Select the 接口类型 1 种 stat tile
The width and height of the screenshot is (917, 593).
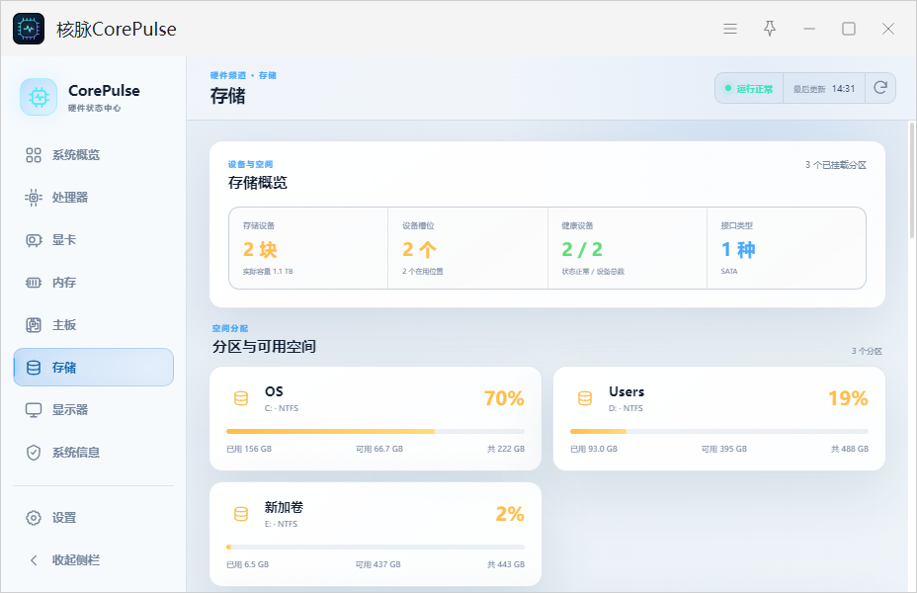[787, 248]
